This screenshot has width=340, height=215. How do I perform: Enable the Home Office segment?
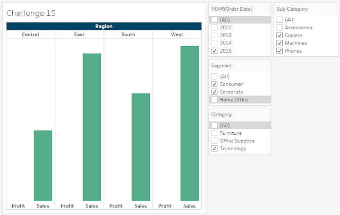click(214, 100)
